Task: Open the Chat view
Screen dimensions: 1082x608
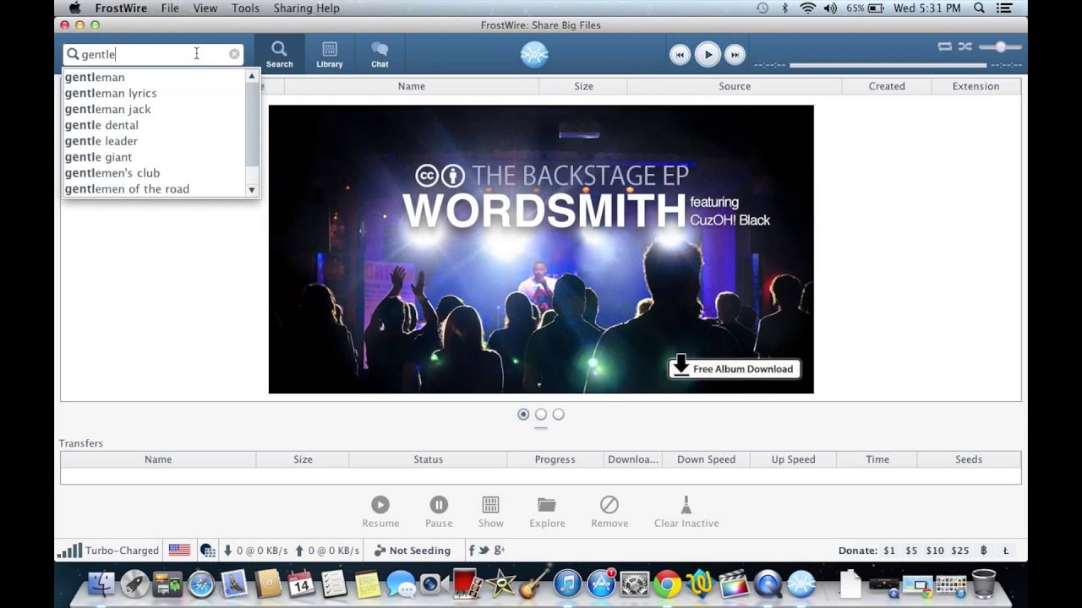Action: pyautogui.click(x=380, y=54)
